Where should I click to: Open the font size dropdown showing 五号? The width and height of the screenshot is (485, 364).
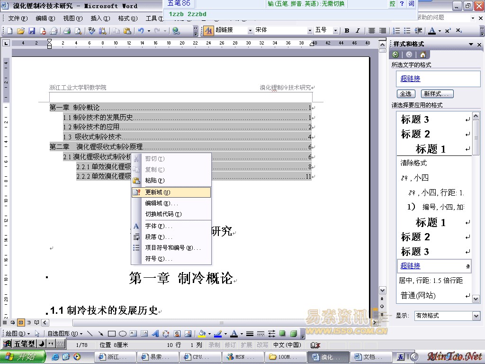pos(335,30)
